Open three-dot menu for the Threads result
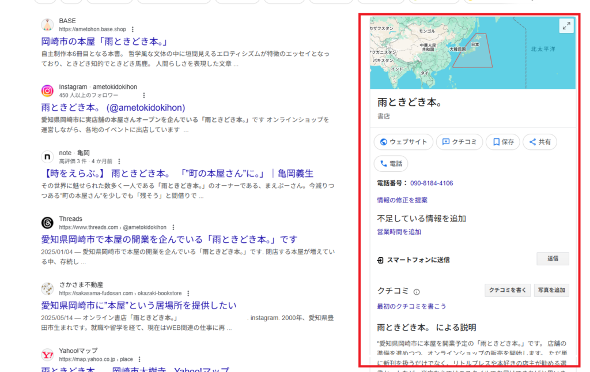 point(173,228)
